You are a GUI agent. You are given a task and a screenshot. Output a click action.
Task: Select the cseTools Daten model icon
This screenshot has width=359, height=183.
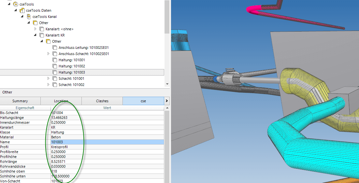22,10
